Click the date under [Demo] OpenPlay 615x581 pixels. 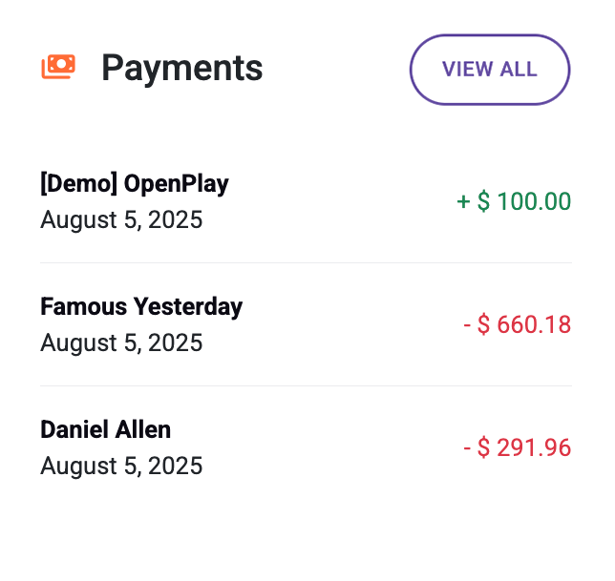point(121,220)
